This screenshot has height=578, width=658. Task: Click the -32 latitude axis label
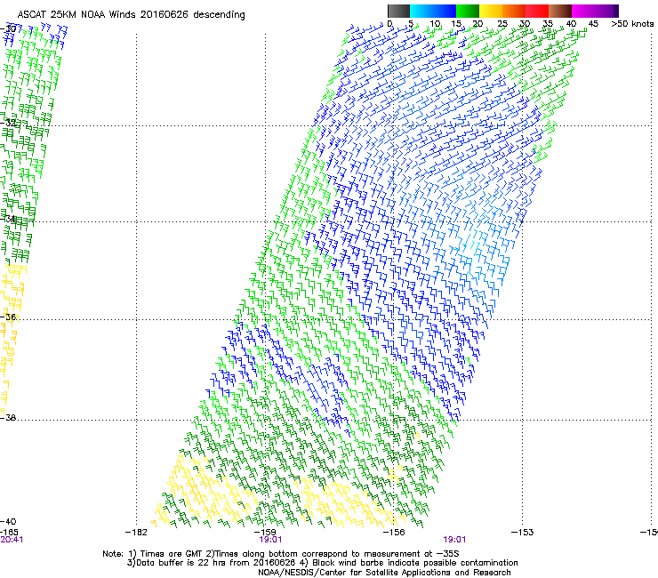tap(8, 123)
